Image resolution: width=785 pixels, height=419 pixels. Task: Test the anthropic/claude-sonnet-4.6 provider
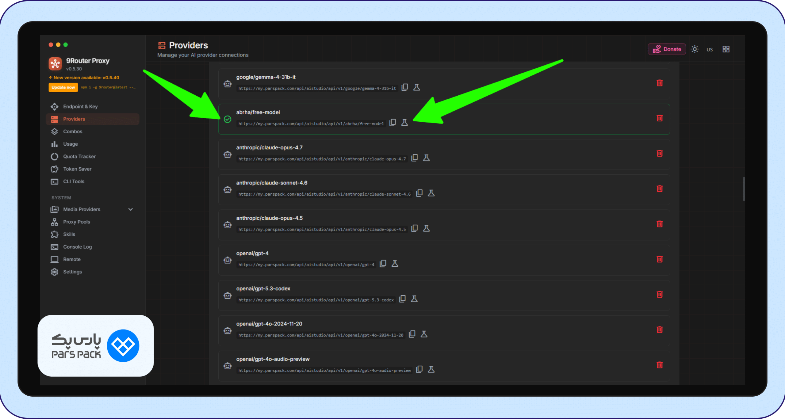(x=431, y=193)
